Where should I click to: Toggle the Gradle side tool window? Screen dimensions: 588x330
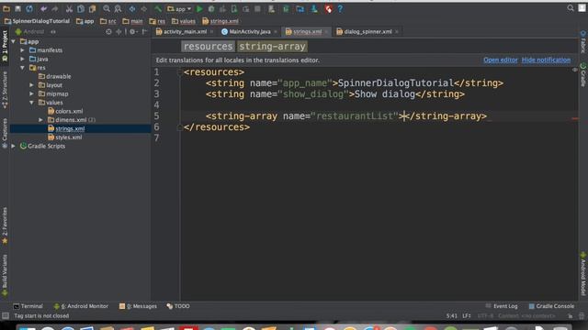coord(583,75)
